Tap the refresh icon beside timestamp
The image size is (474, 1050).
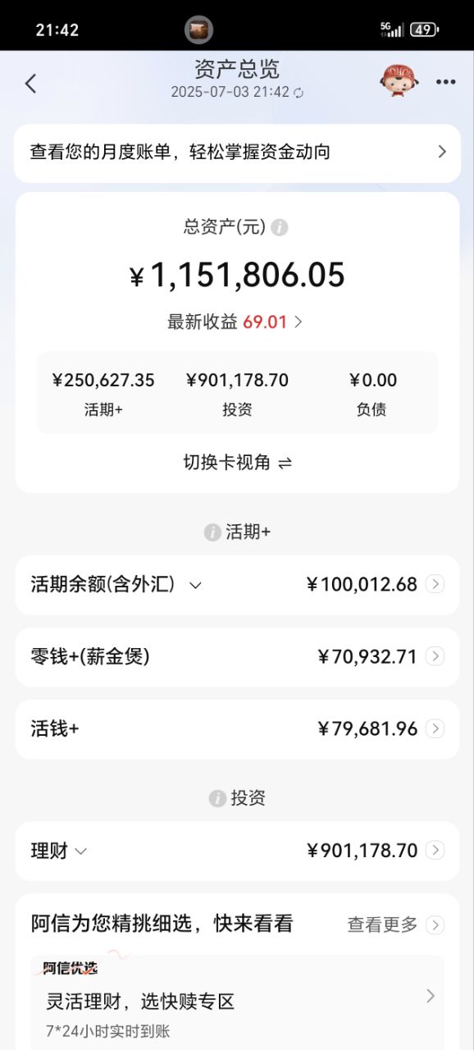(x=299, y=93)
